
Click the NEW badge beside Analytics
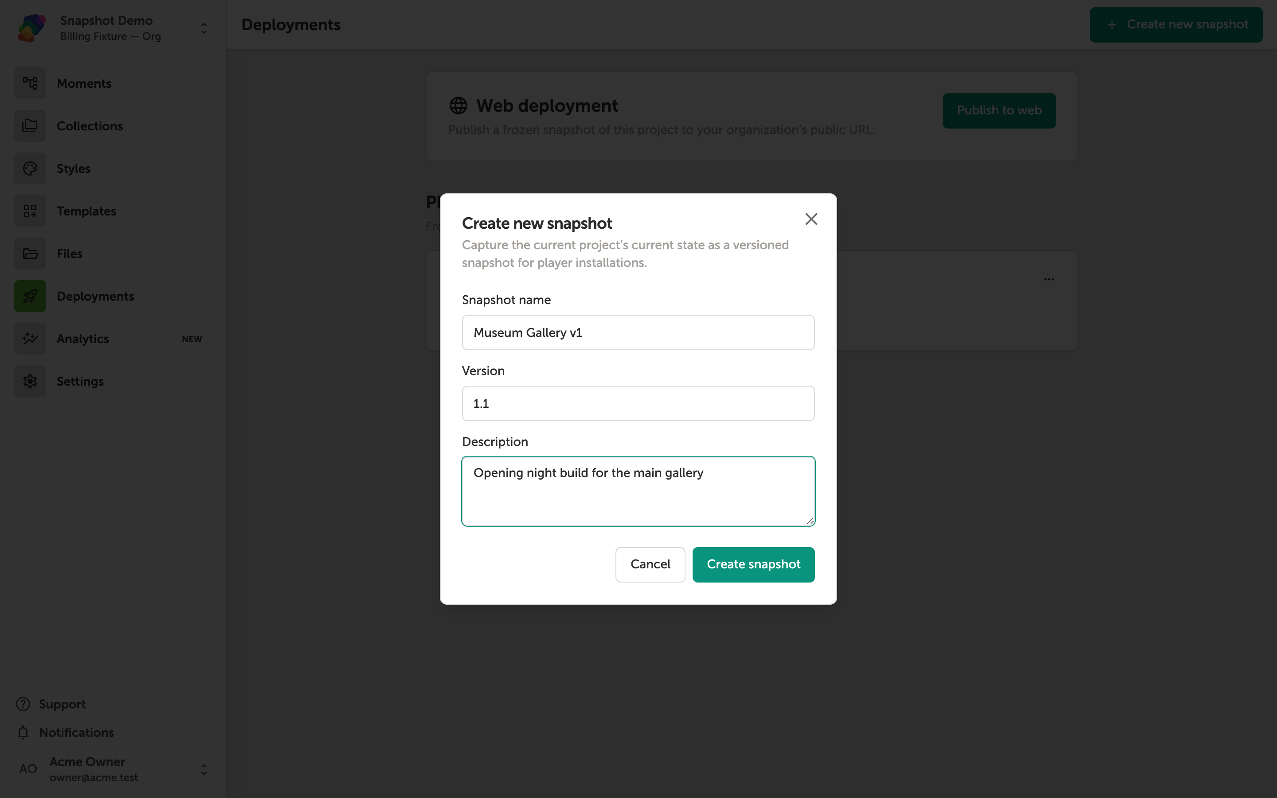coord(192,339)
